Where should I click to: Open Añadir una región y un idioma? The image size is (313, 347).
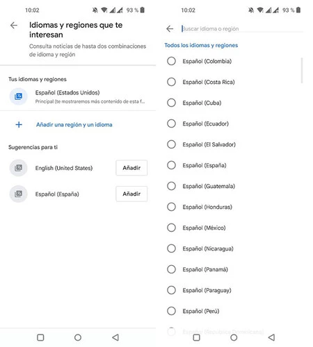point(74,125)
